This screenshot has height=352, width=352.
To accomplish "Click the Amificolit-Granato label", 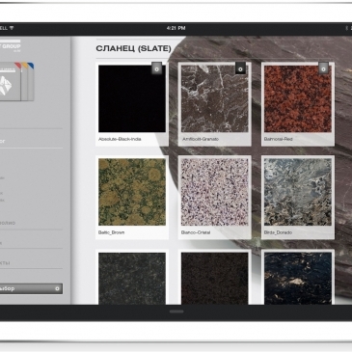I will [201, 139].
